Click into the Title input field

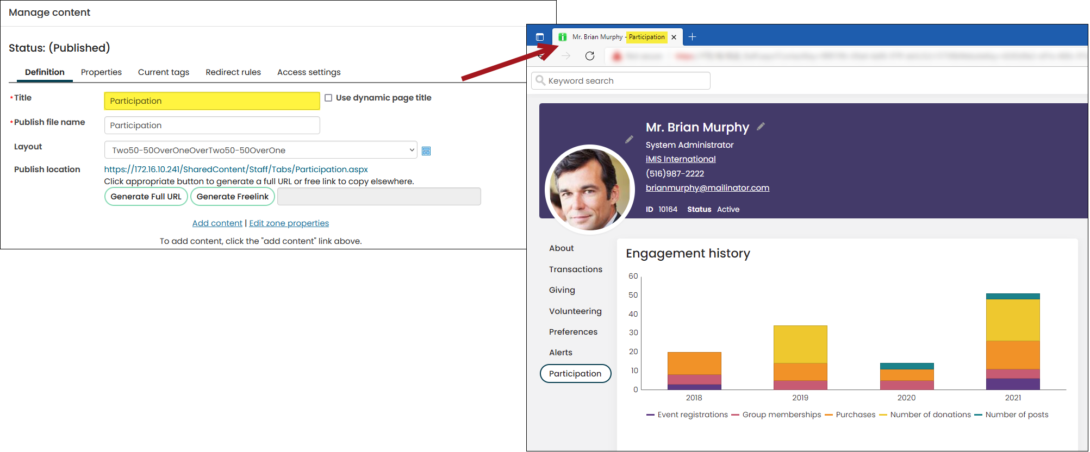click(212, 101)
